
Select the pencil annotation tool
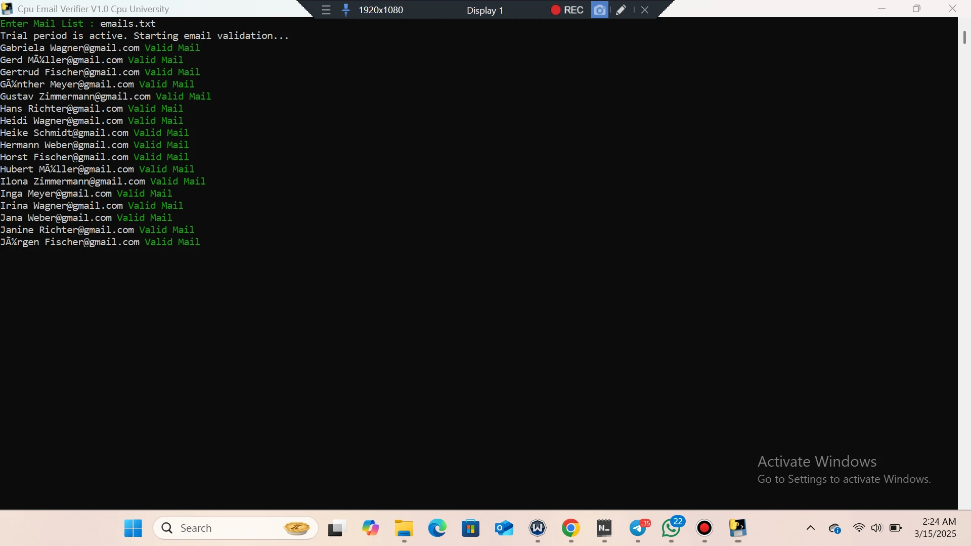621,10
